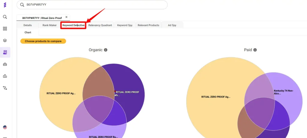Click the magnifier icon inside the search bar
Image resolution: width=307 pixels, height=138 pixels.
pos(22,5)
